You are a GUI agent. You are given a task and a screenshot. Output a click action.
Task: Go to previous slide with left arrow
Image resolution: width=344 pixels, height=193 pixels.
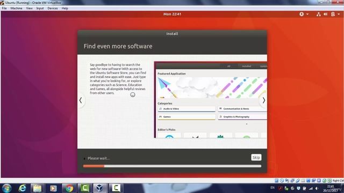(x=81, y=100)
